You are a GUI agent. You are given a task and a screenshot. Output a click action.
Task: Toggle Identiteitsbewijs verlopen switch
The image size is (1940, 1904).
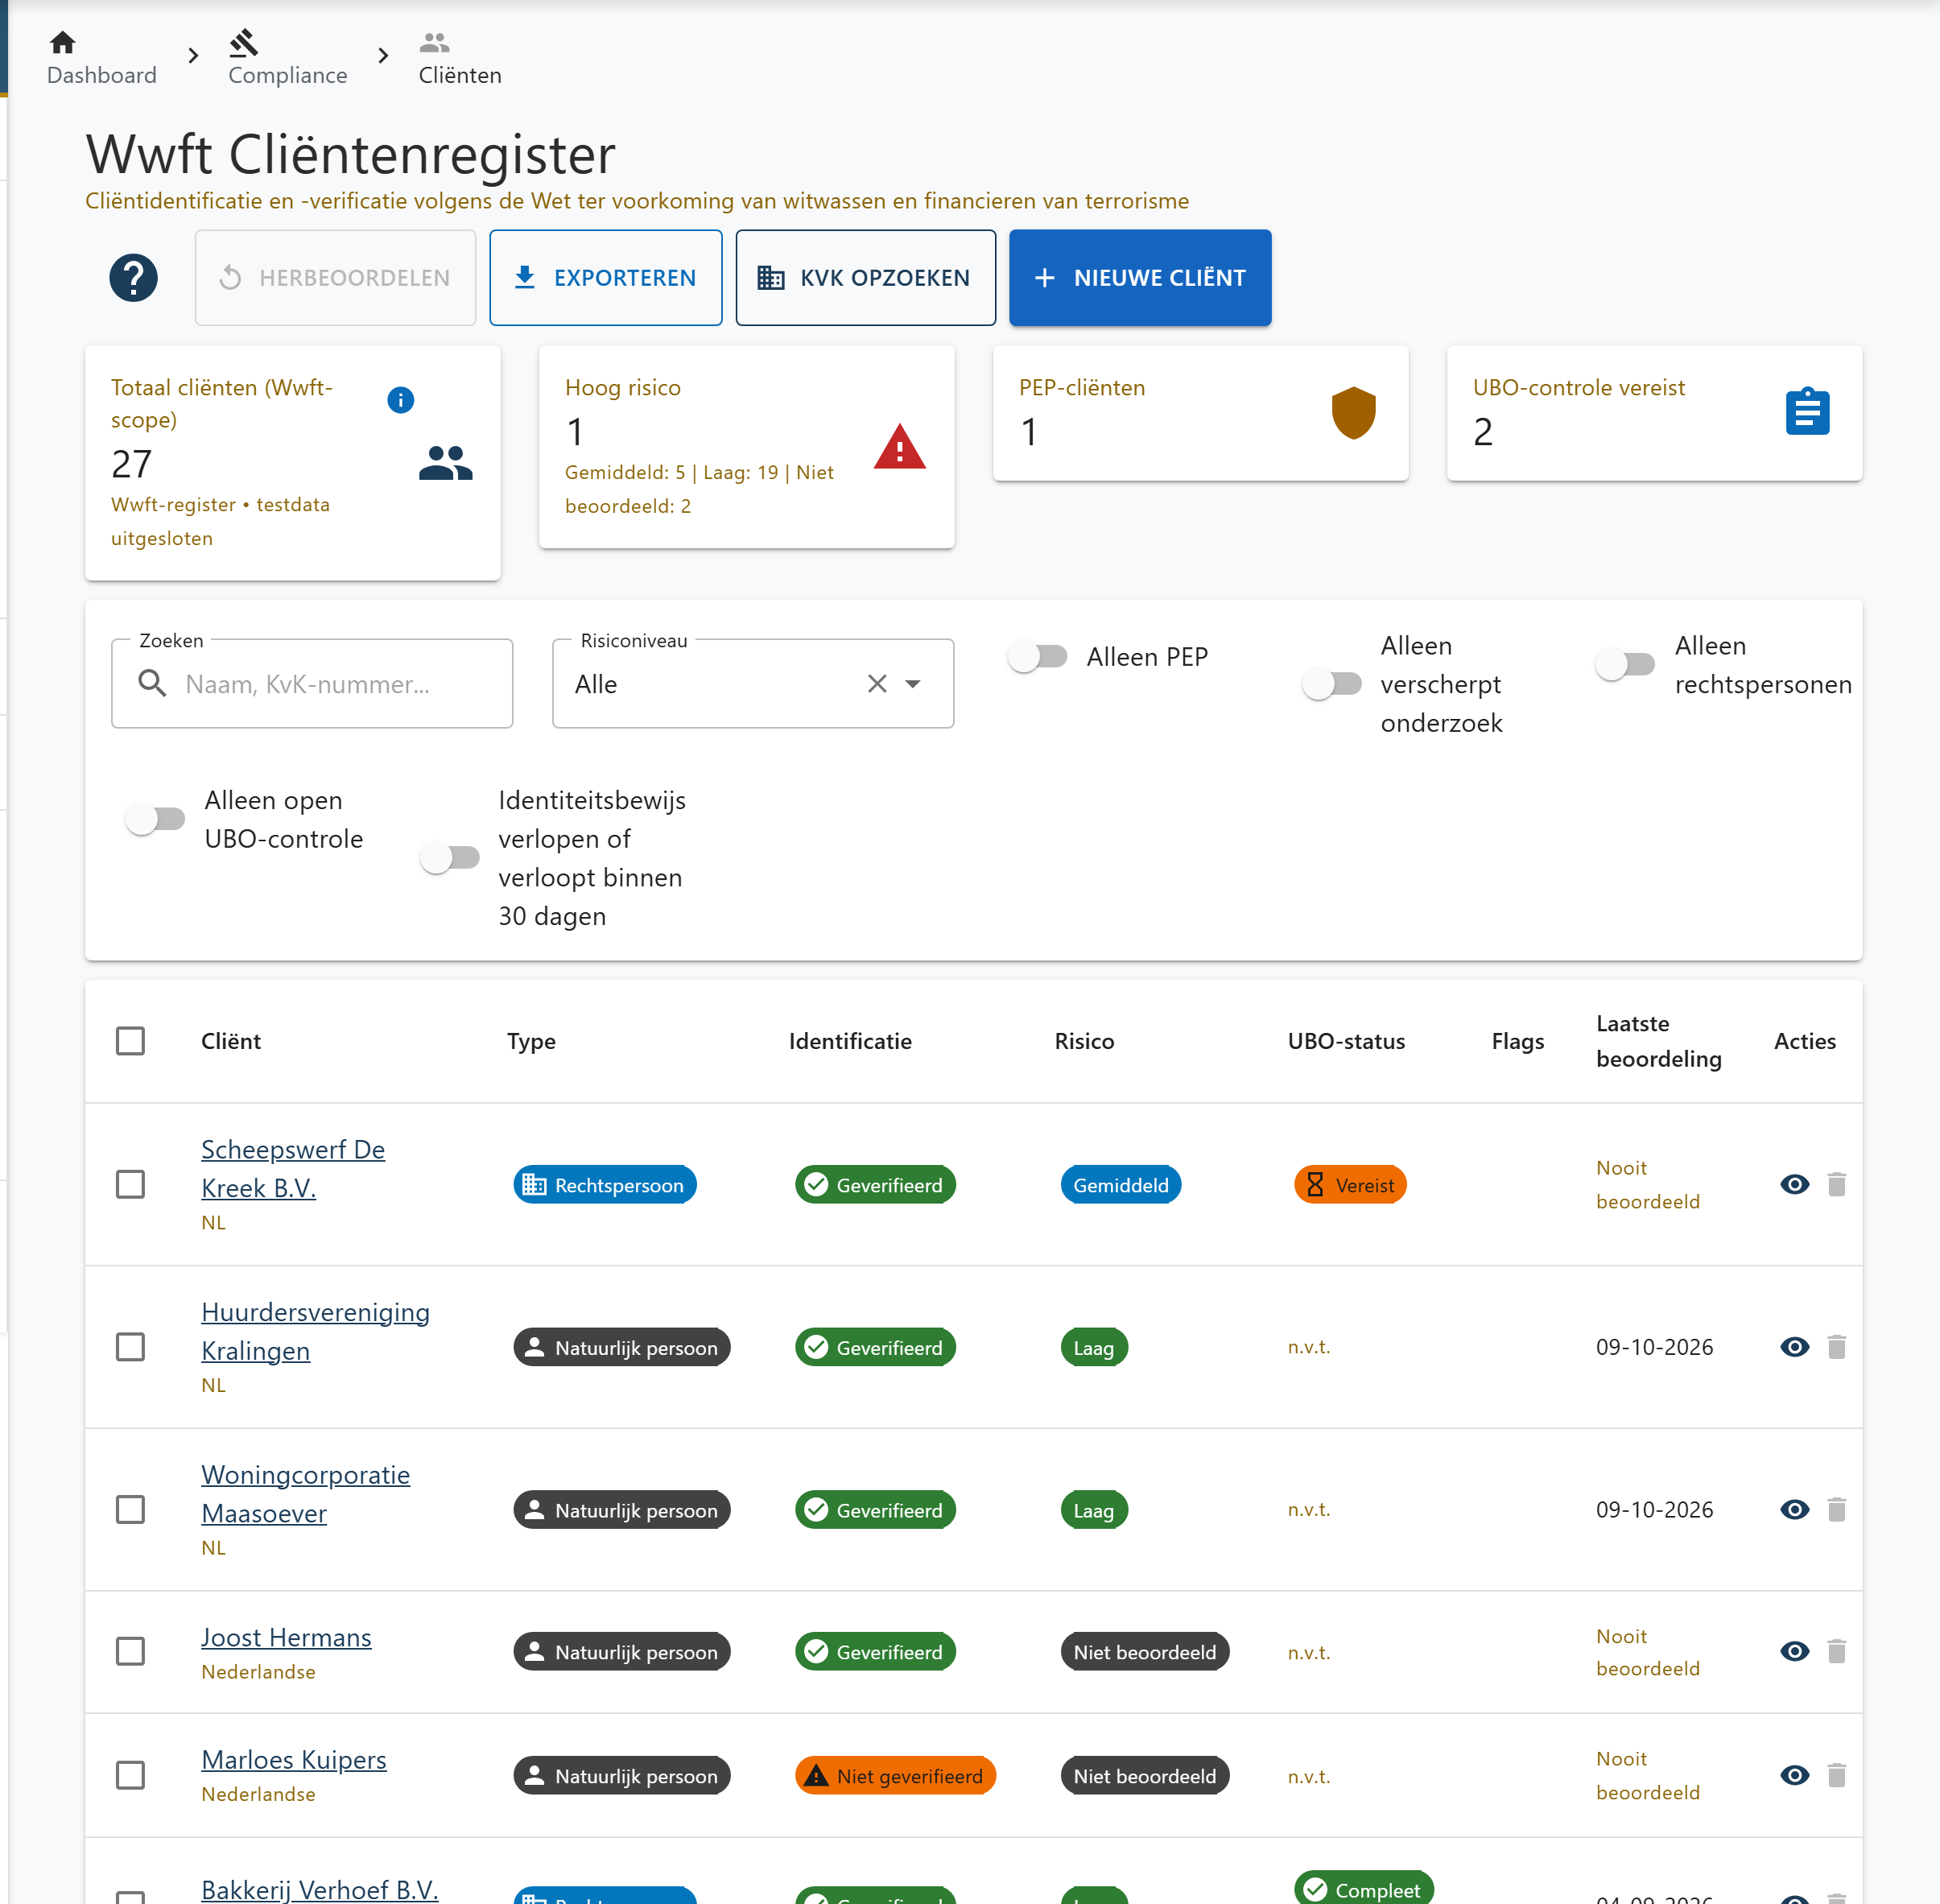tap(449, 858)
